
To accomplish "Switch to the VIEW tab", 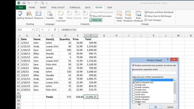I will (109, 8).
